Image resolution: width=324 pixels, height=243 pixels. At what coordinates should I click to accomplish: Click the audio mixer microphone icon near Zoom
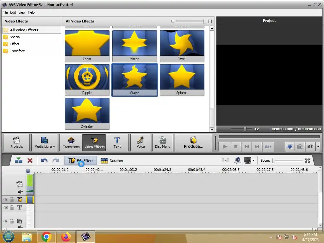[237, 160]
